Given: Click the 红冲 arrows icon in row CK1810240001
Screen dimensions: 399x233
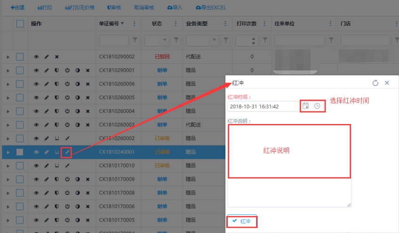Looking at the screenshot, I should (x=67, y=152).
